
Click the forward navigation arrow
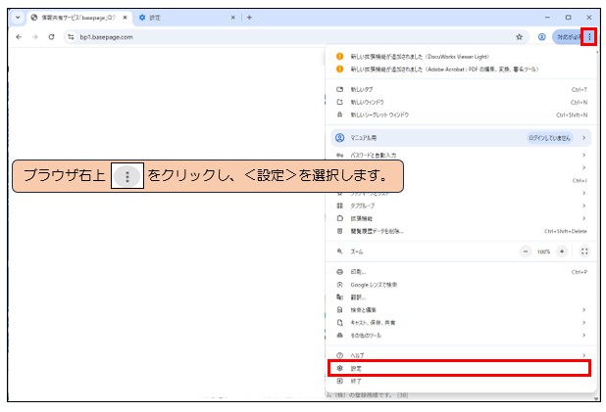pyautogui.click(x=35, y=37)
